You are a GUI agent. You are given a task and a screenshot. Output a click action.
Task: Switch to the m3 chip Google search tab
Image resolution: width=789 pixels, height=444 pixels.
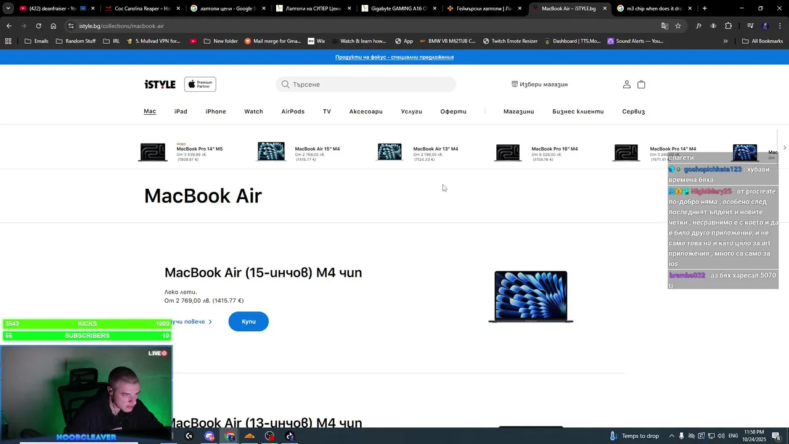point(655,9)
